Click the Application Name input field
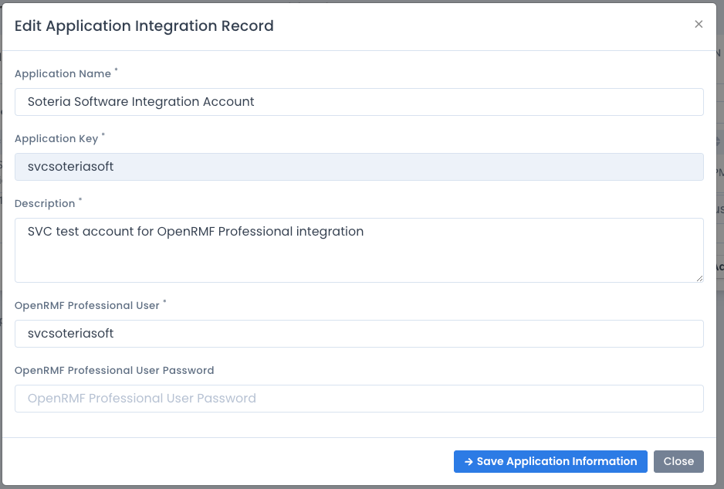 [x=359, y=102]
